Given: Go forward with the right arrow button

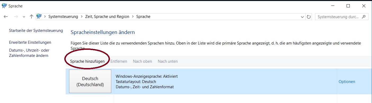Looking at the screenshot, I should pyautogui.click(x=16, y=17).
